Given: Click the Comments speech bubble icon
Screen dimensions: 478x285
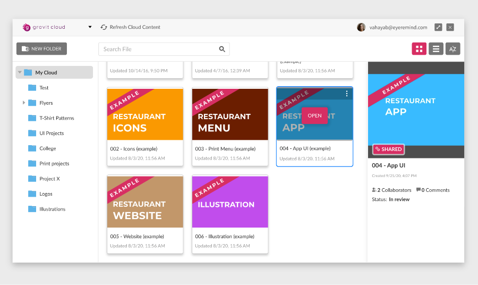Looking at the screenshot, I should point(419,190).
